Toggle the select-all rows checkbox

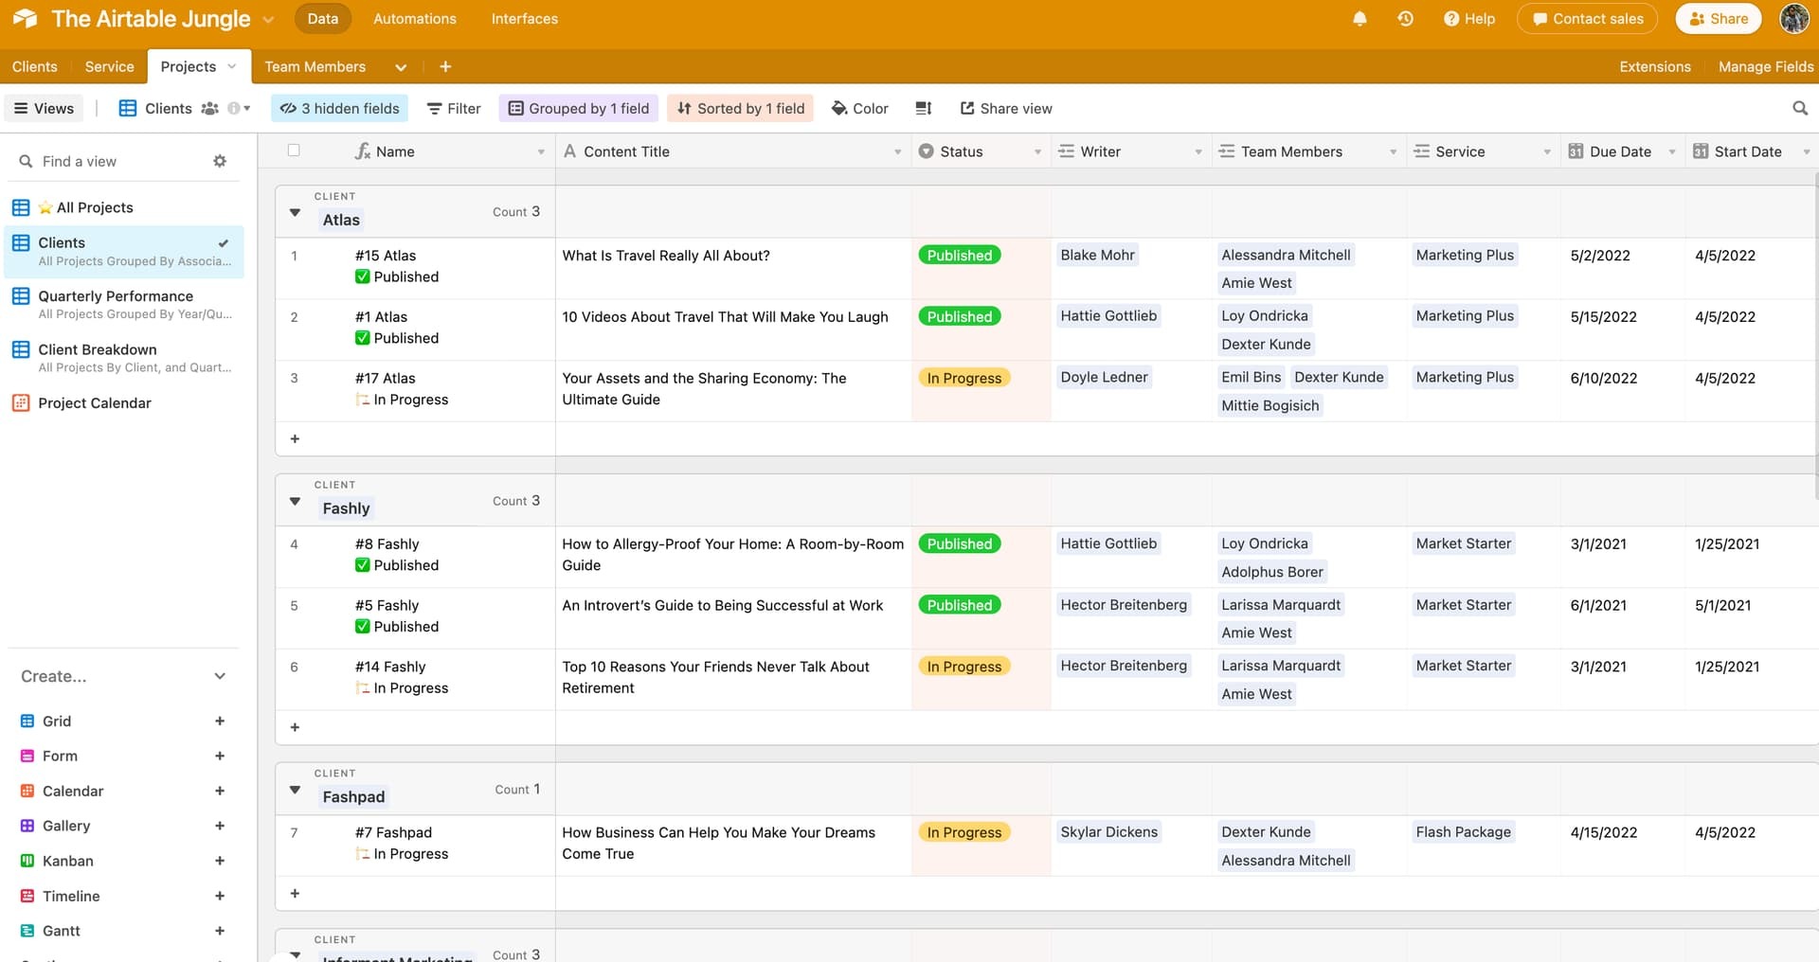294,151
